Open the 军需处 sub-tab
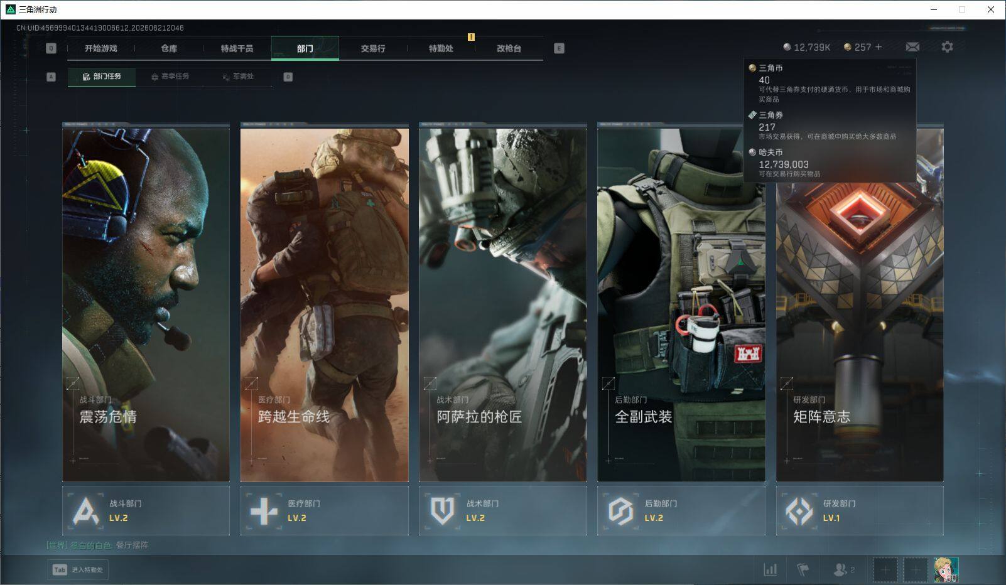 tap(238, 77)
